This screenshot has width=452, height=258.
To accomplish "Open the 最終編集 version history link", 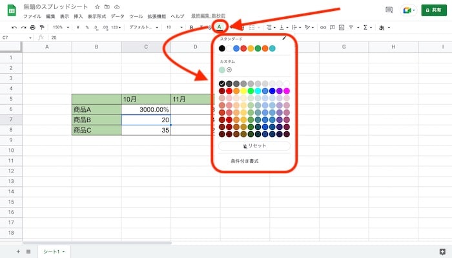I will (x=208, y=16).
